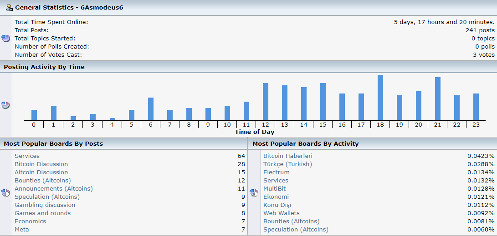Click the hour 15 bar in activity chart
This screenshot has width=497, height=236.
[323, 101]
